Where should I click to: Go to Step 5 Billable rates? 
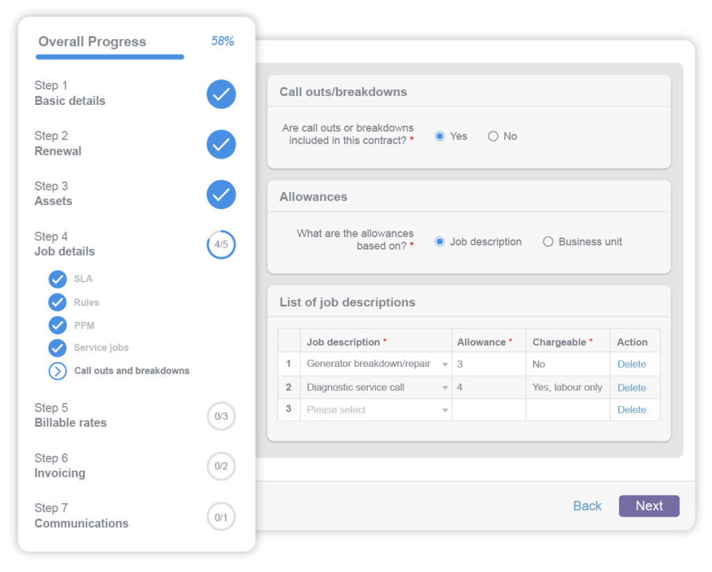tap(71, 415)
